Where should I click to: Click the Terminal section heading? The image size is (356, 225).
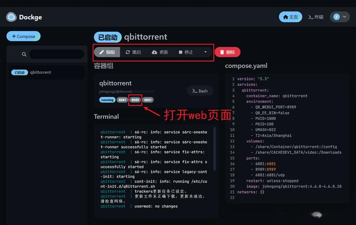click(x=106, y=117)
